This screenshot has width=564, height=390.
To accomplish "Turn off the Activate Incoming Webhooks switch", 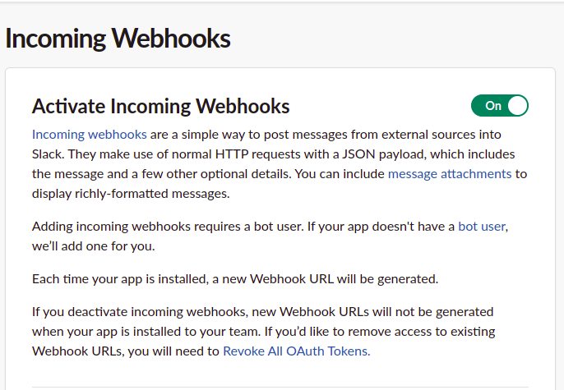I will pyautogui.click(x=499, y=106).
